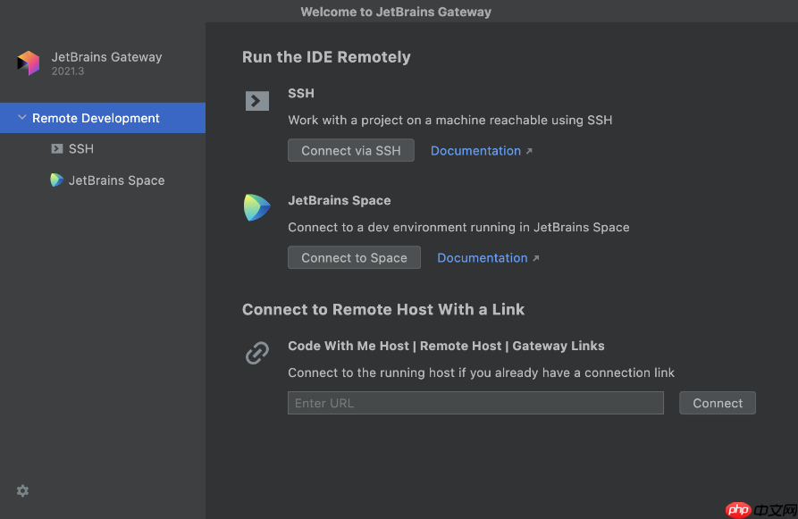Click external arrow beside Space Documentation

tap(536, 259)
